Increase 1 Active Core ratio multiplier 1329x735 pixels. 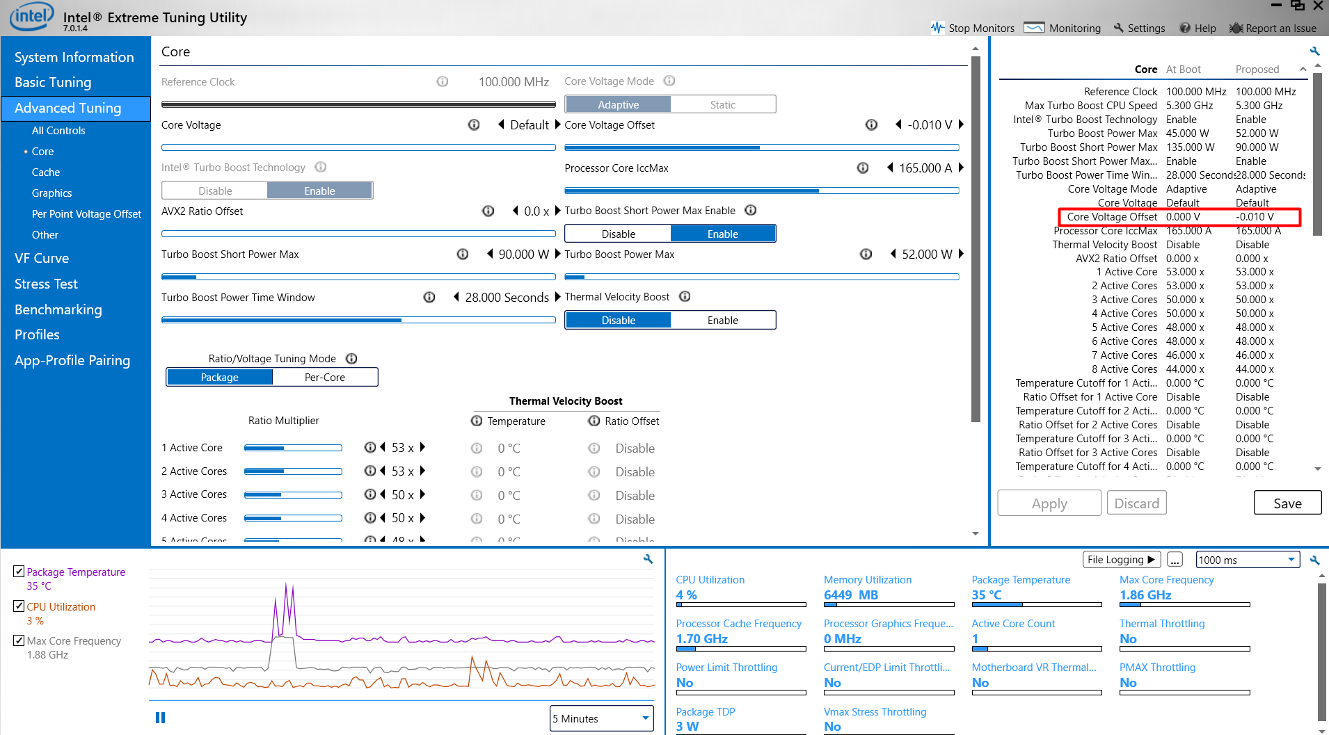pyautogui.click(x=422, y=447)
